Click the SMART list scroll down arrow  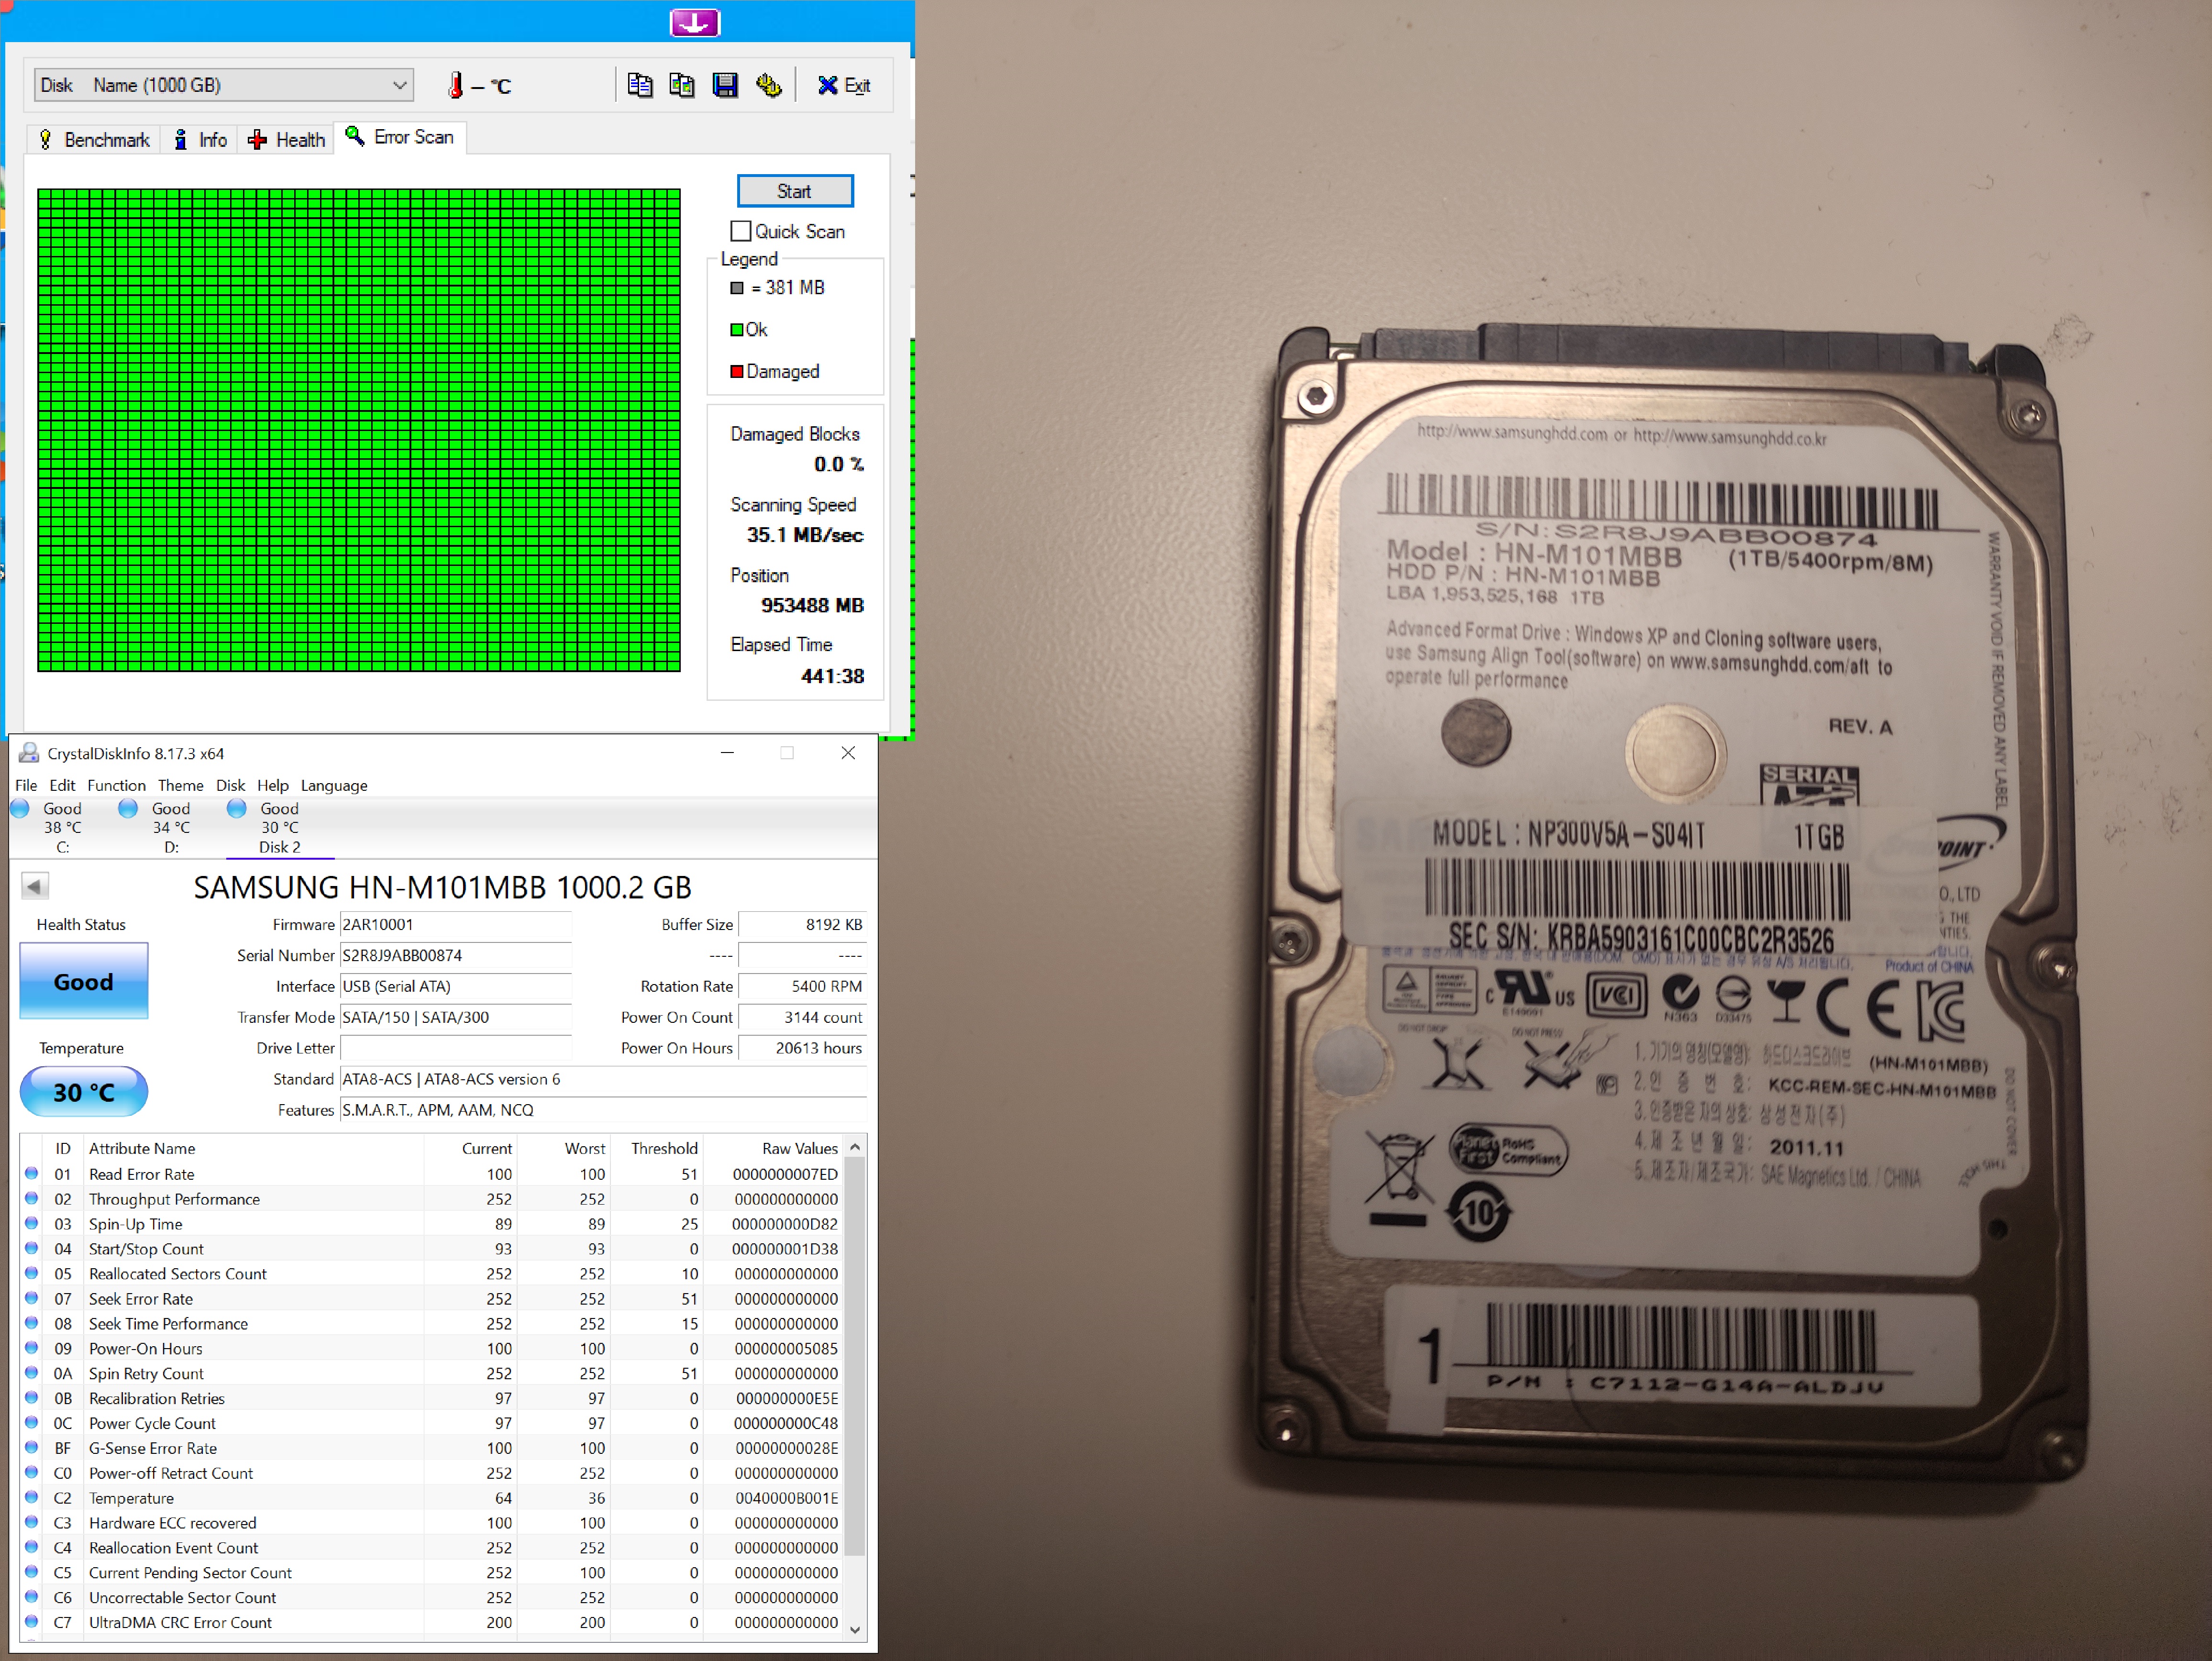[855, 1630]
